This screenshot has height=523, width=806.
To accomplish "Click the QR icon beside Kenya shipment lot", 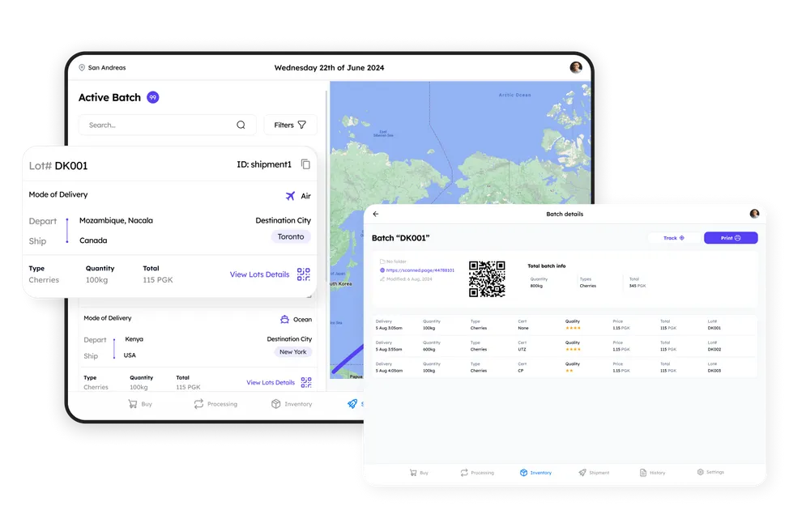I will point(306,382).
